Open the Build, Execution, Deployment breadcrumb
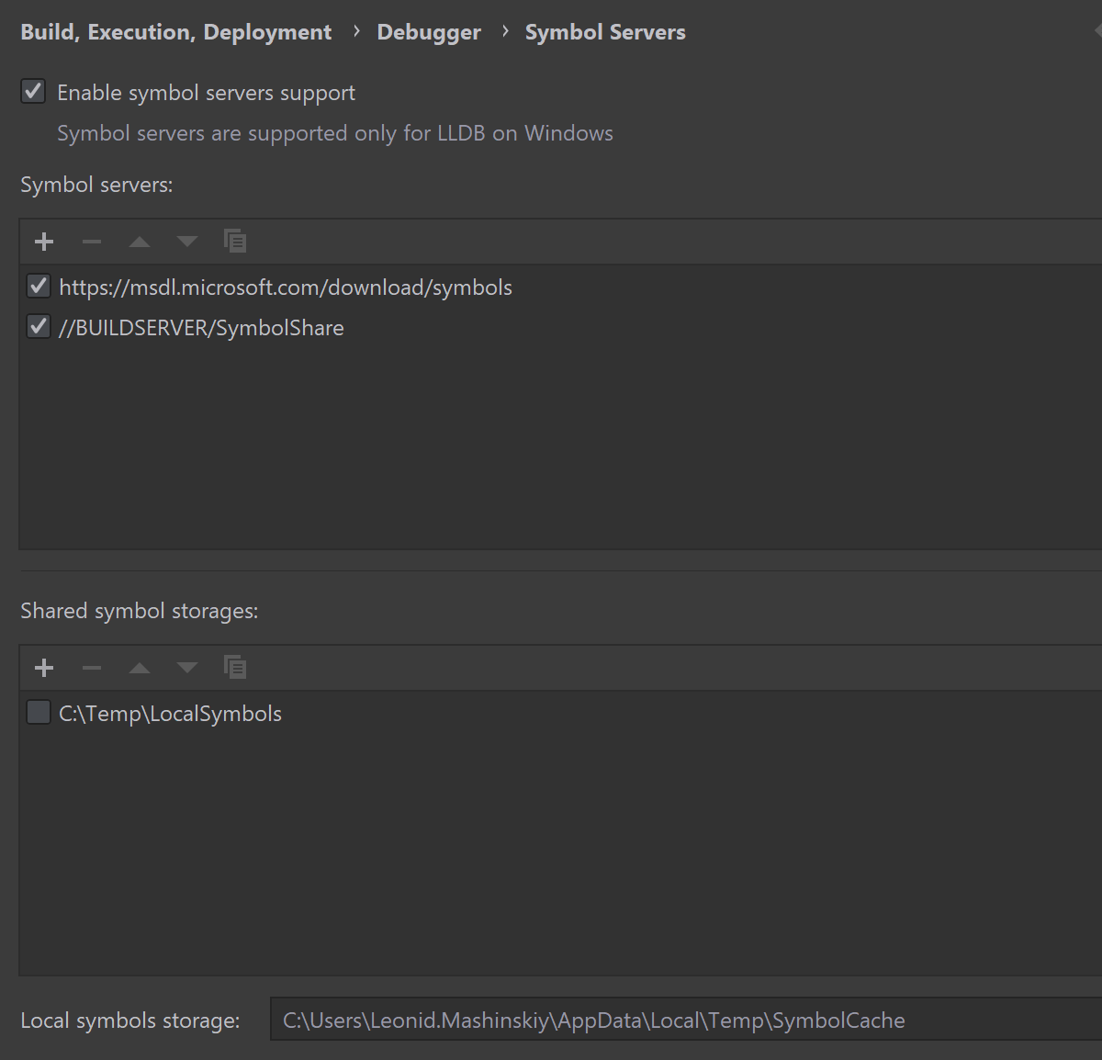Viewport: 1102px width, 1060px height. (175, 31)
